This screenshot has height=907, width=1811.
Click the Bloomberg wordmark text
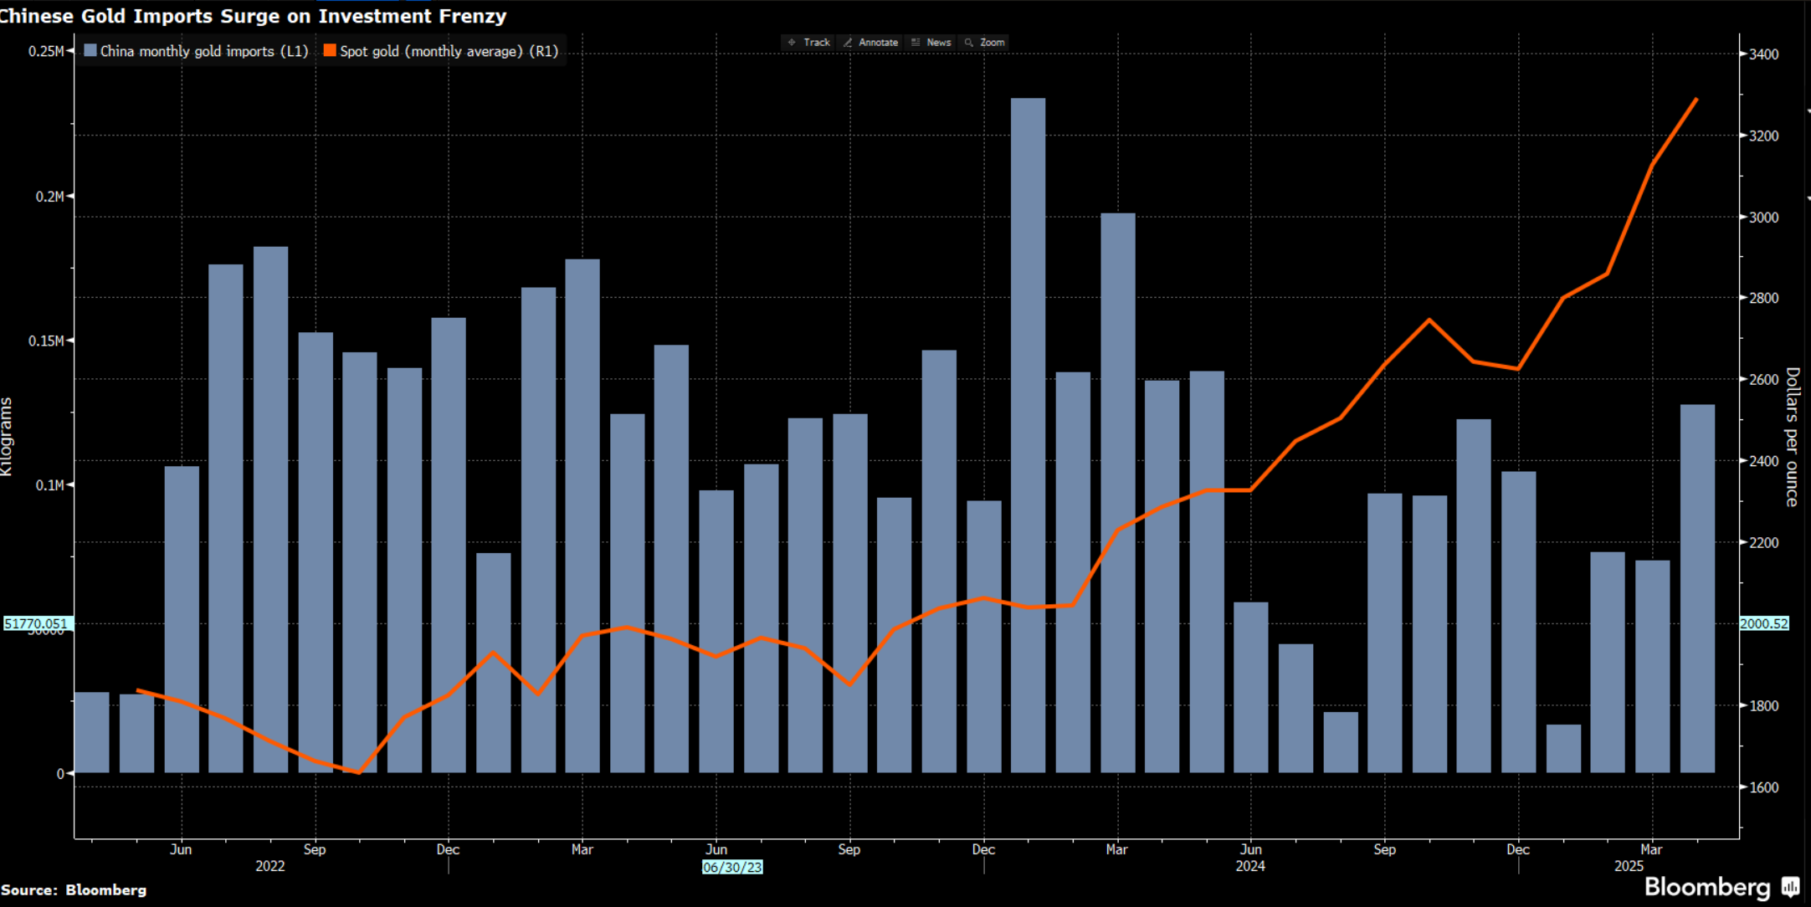click(1707, 887)
